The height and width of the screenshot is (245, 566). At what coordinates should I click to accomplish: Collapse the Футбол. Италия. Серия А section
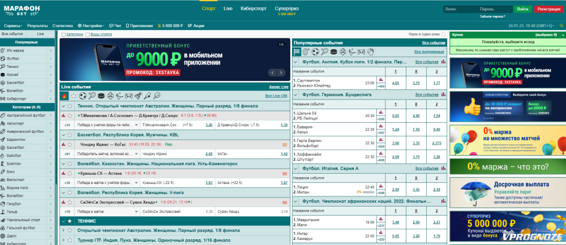(x=296, y=169)
